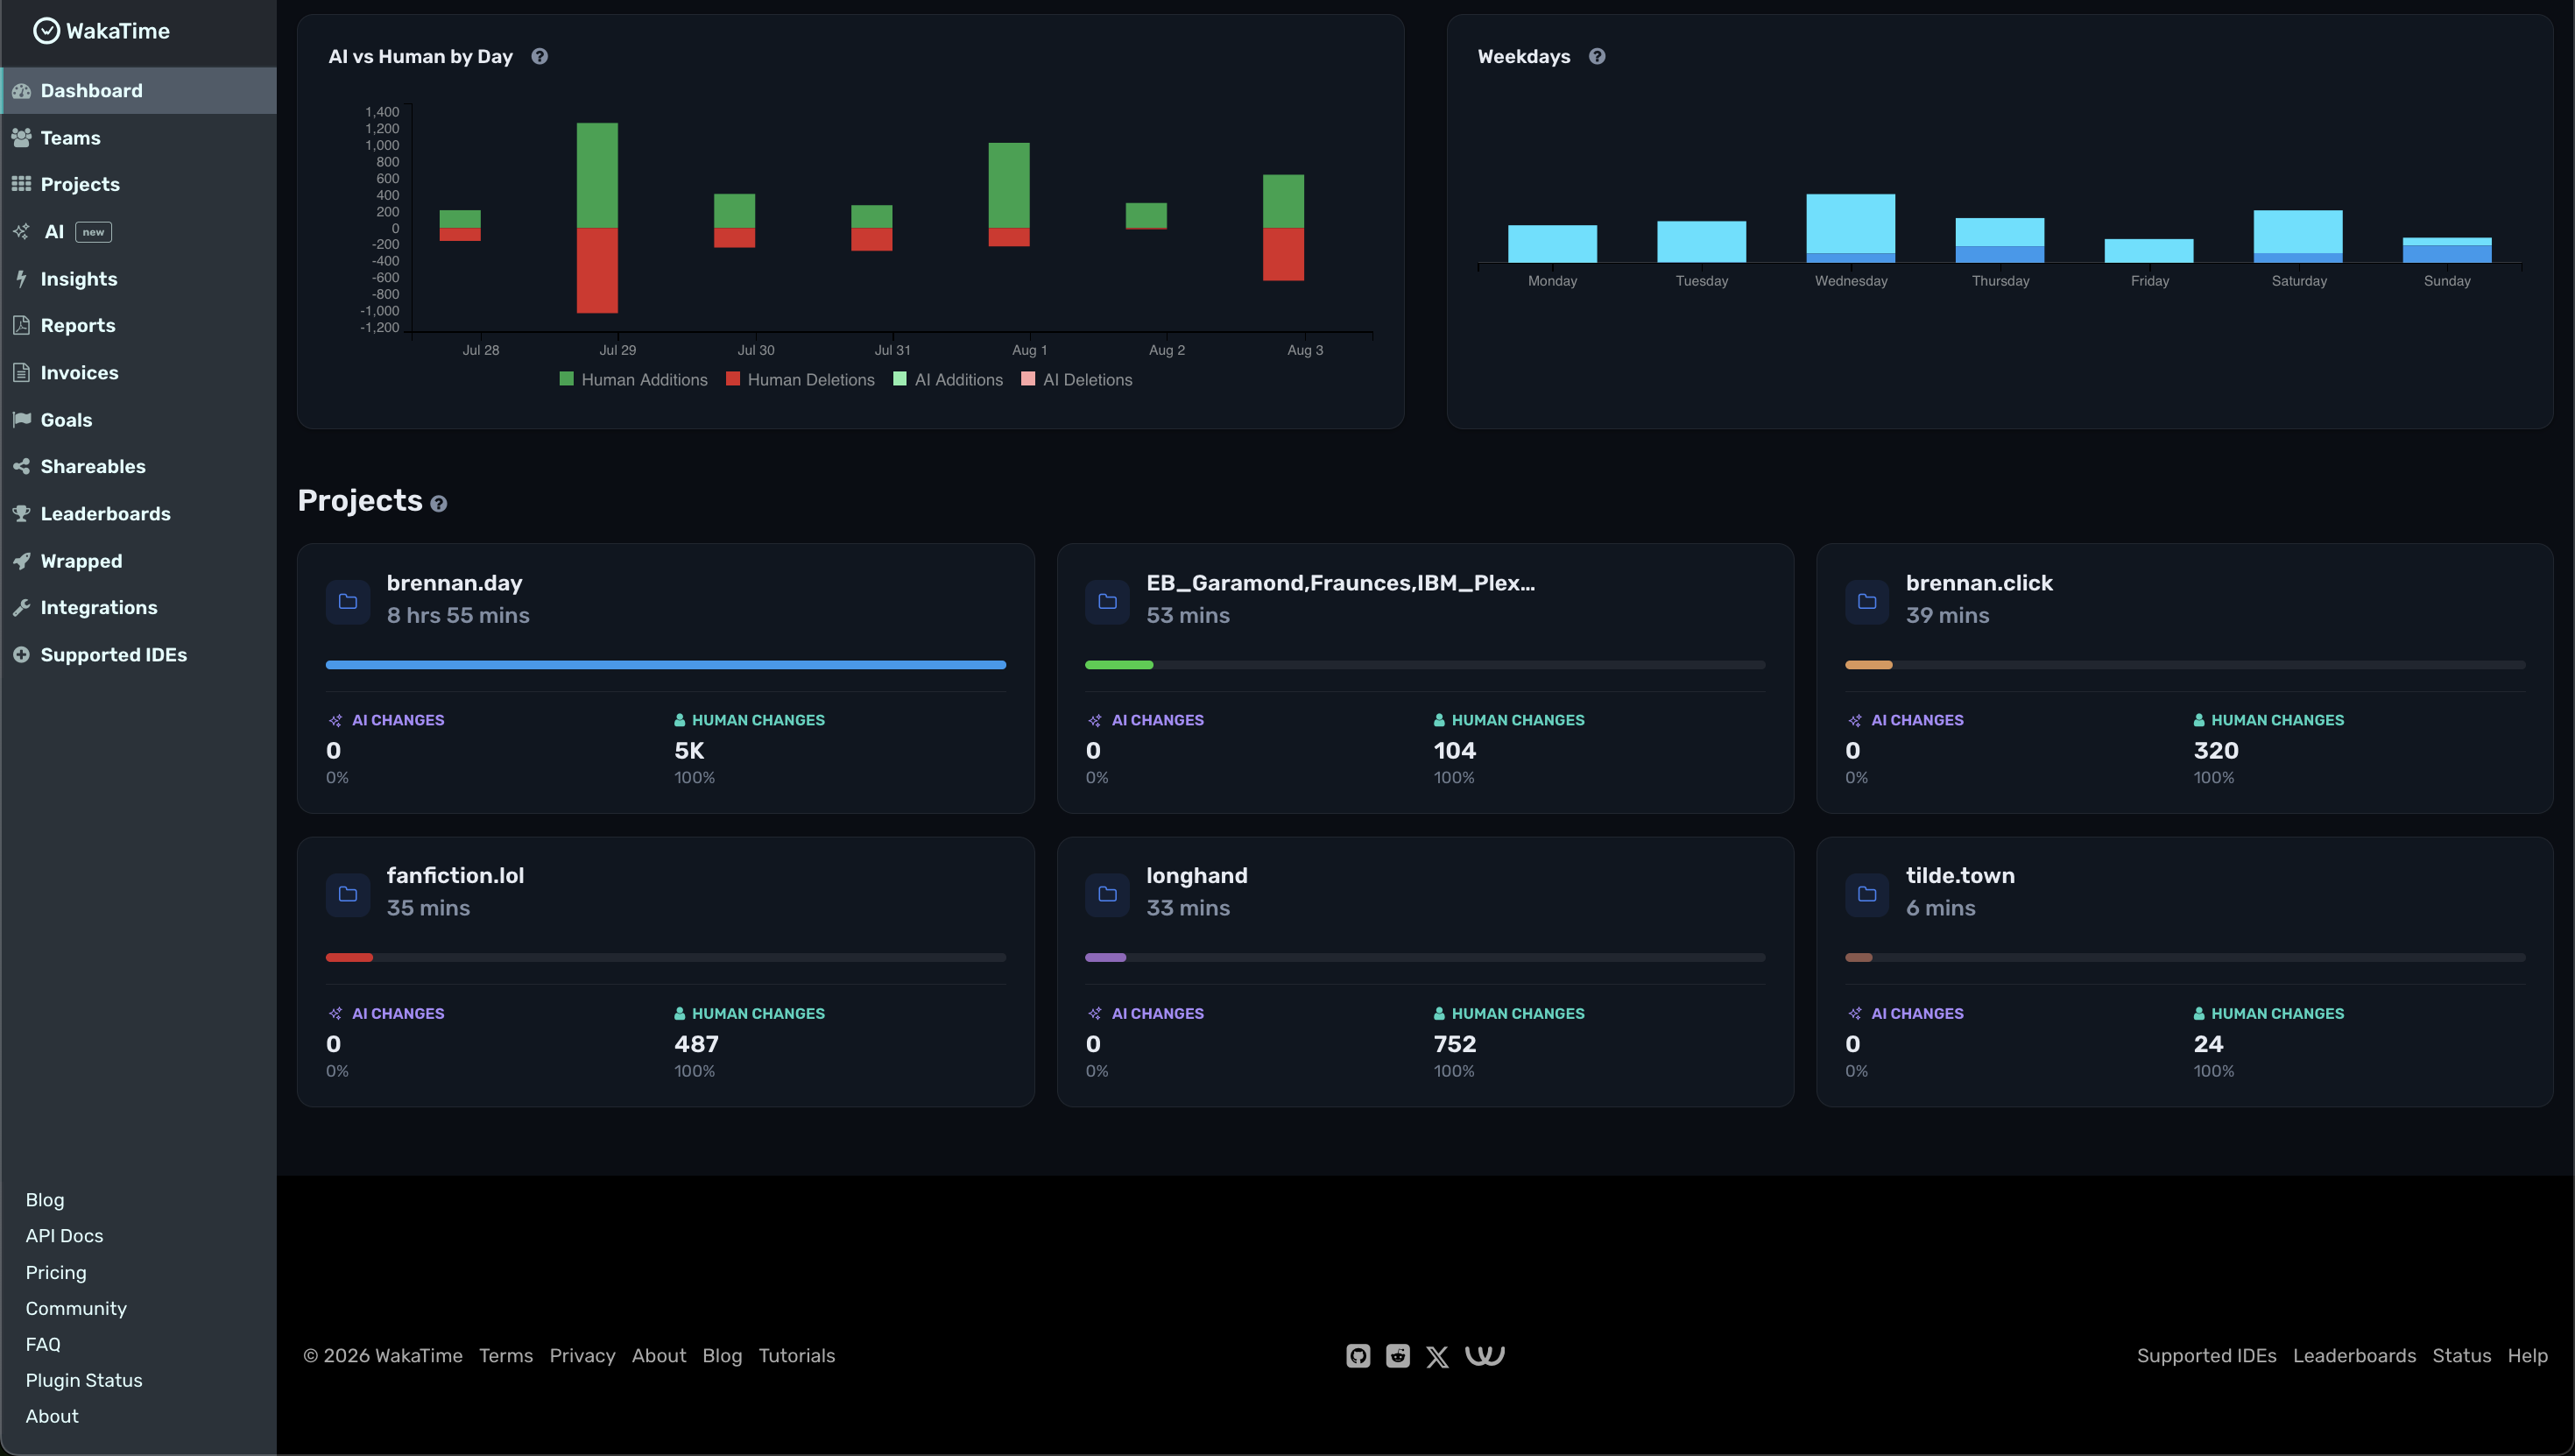Image resolution: width=2575 pixels, height=1456 pixels.
Task: Click the brennan.day folder icon
Action: click(x=348, y=601)
